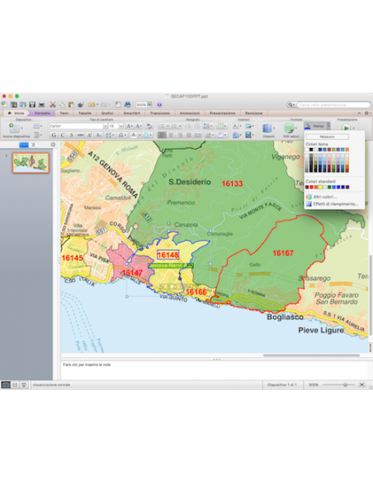The width and height of the screenshot is (373, 483).
Task: Click the Stili veloci icon
Action: (289, 128)
